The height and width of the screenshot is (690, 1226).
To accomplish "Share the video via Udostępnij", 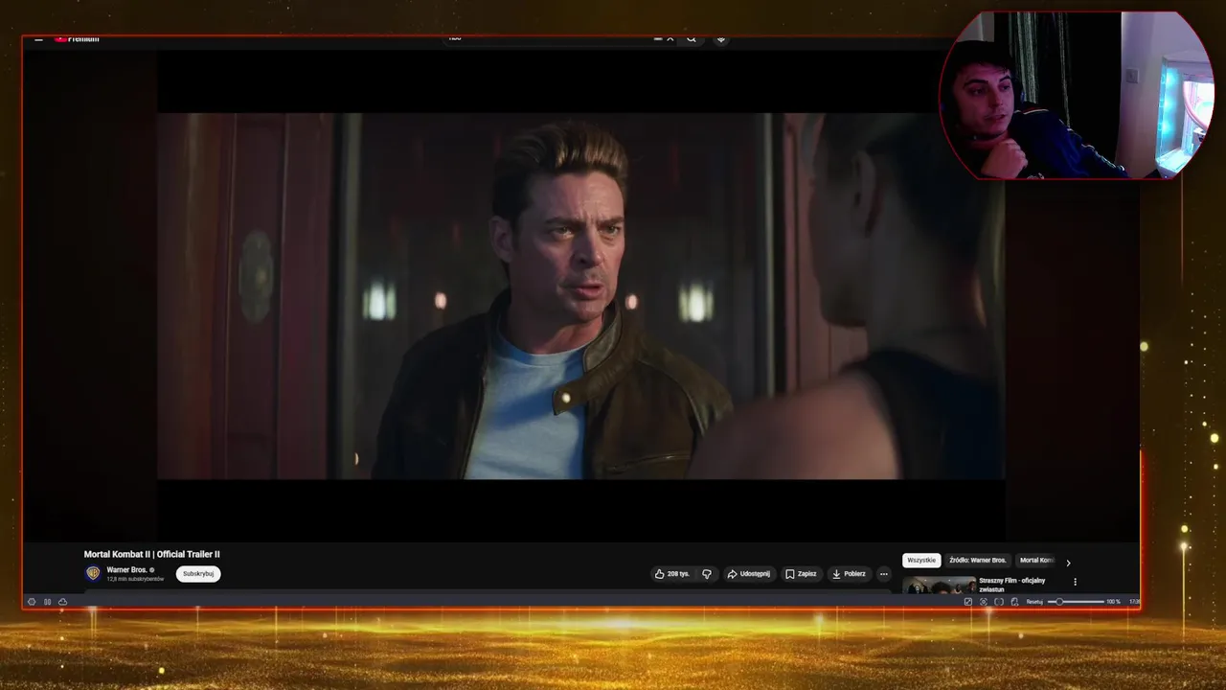I will pos(748,574).
